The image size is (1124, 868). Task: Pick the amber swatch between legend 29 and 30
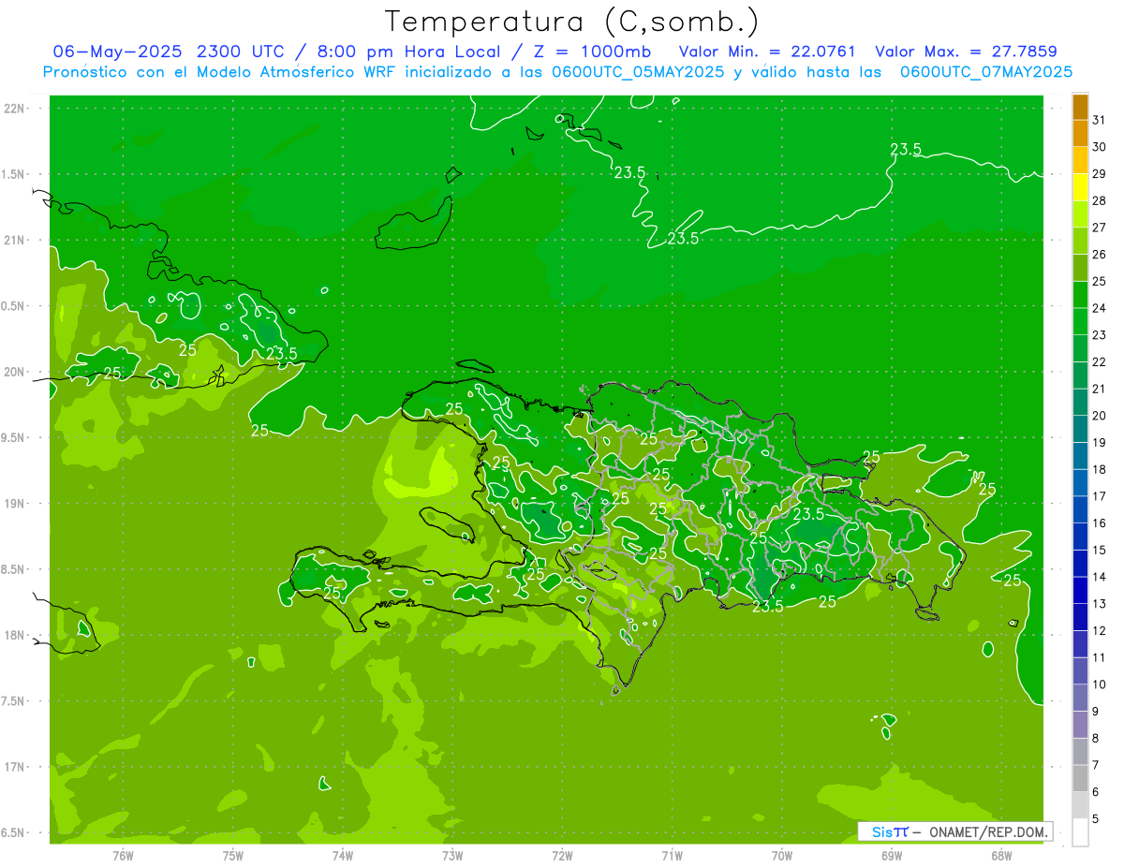click(1080, 160)
